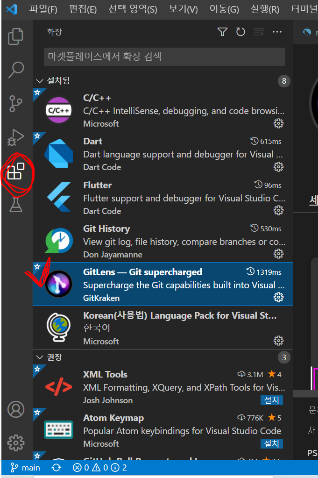The height and width of the screenshot is (478, 318).
Task: Open the 이동(G) menu
Action: click(224, 9)
